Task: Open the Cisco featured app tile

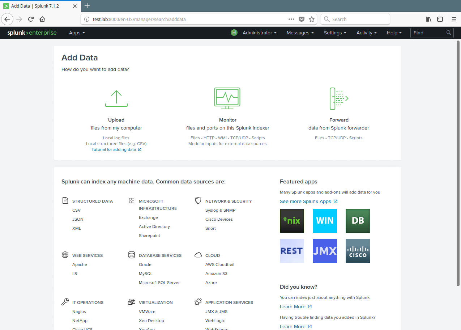Action: click(358, 251)
